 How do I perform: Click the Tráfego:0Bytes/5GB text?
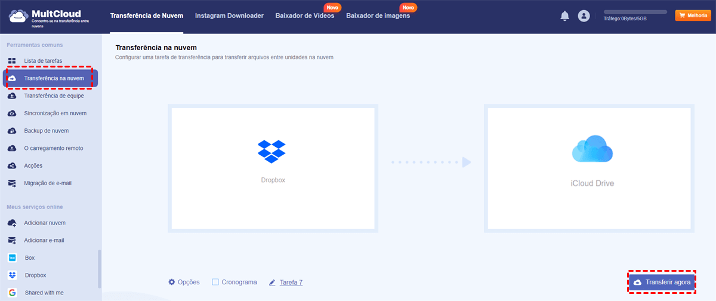point(625,19)
